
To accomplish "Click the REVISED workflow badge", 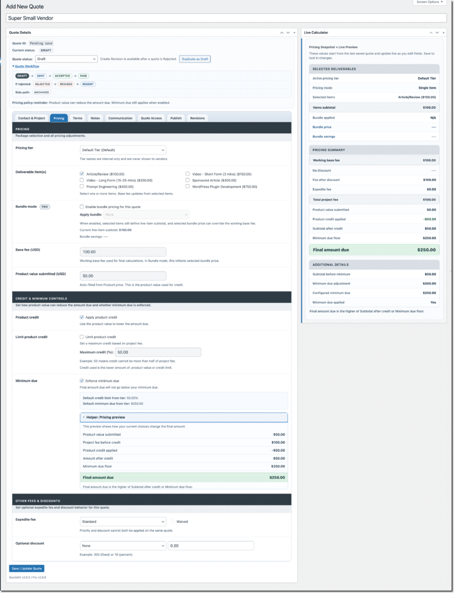I will (66, 85).
